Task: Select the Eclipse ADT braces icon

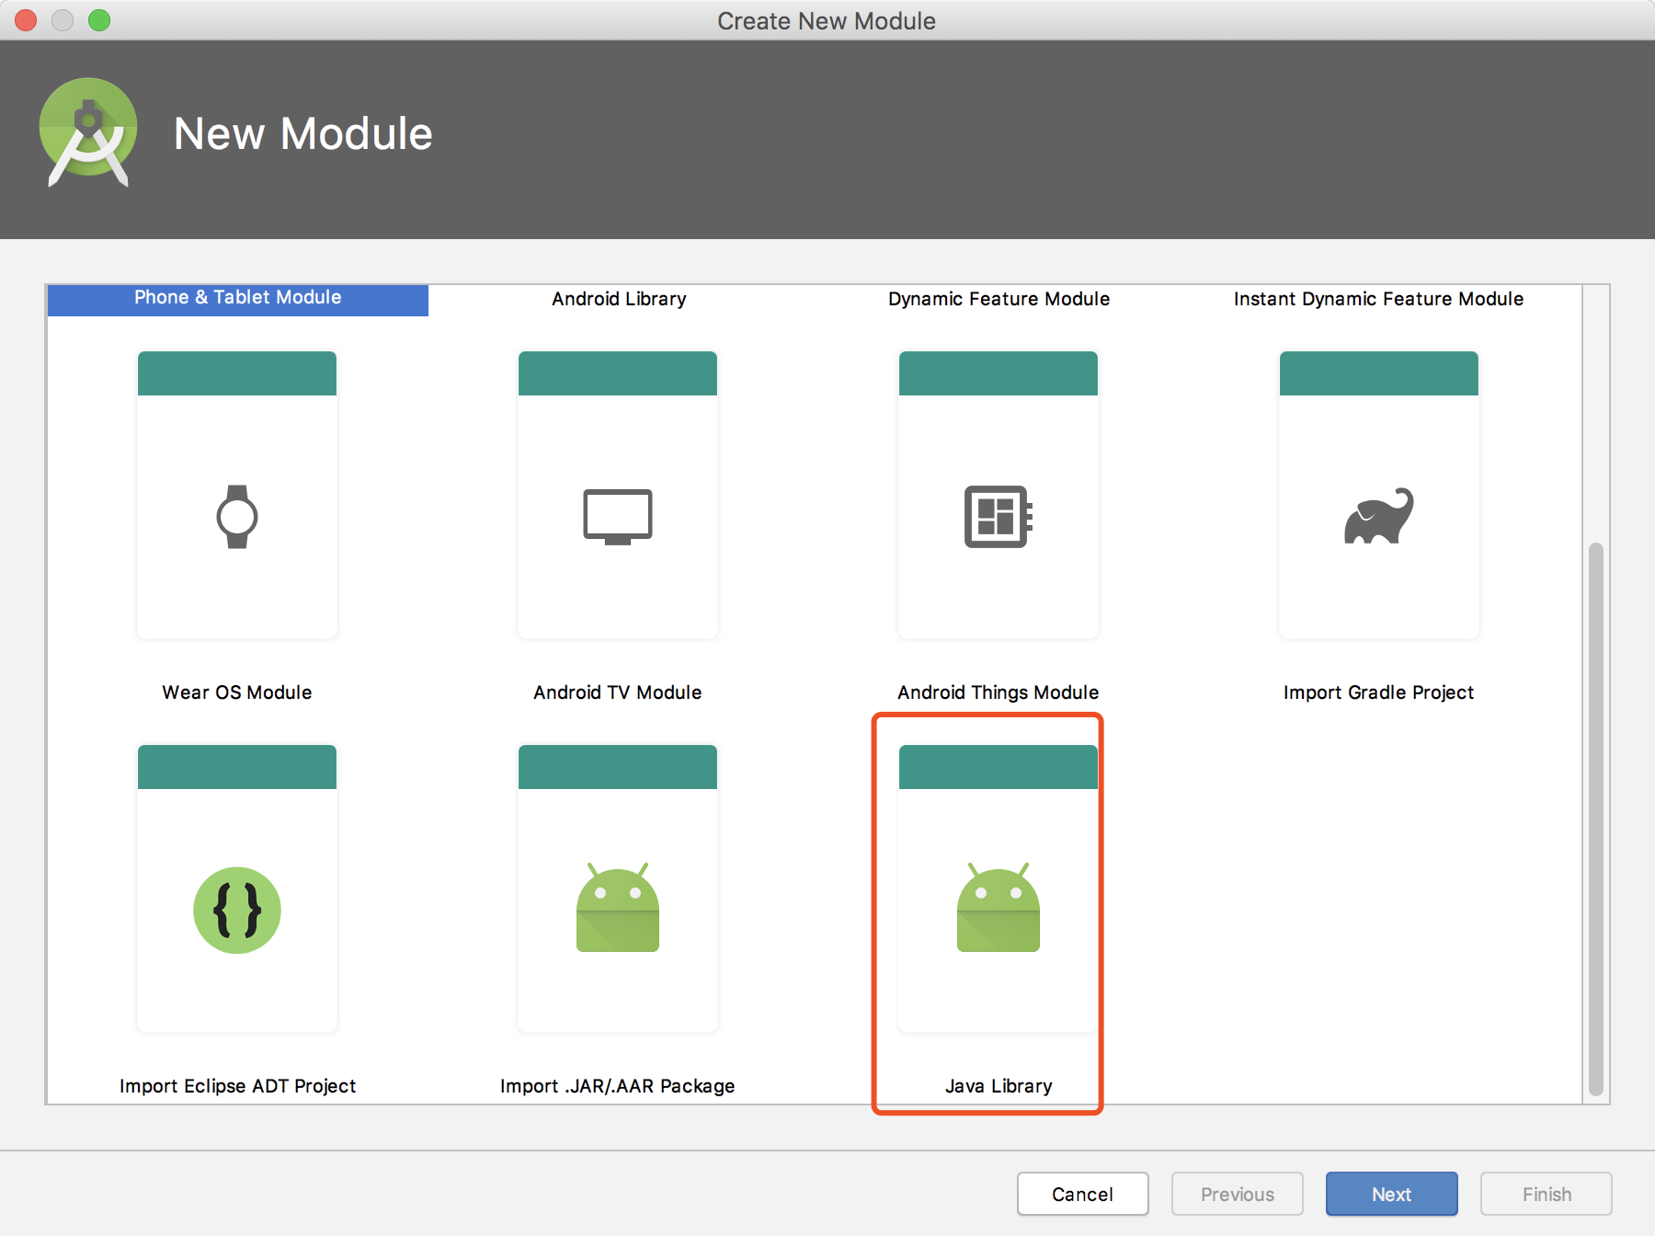Action: (237, 910)
